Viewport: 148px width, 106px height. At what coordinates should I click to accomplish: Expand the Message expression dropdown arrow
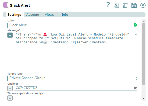[136, 34]
